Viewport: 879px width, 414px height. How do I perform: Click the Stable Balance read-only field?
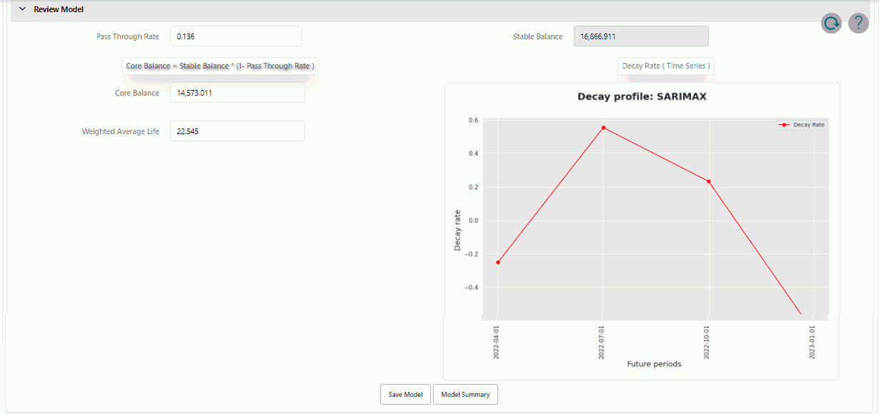pos(641,36)
